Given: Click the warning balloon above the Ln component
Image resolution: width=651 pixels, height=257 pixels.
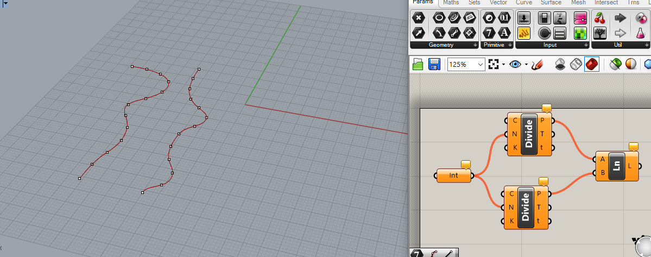Looking at the screenshot, I should tap(634, 146).
